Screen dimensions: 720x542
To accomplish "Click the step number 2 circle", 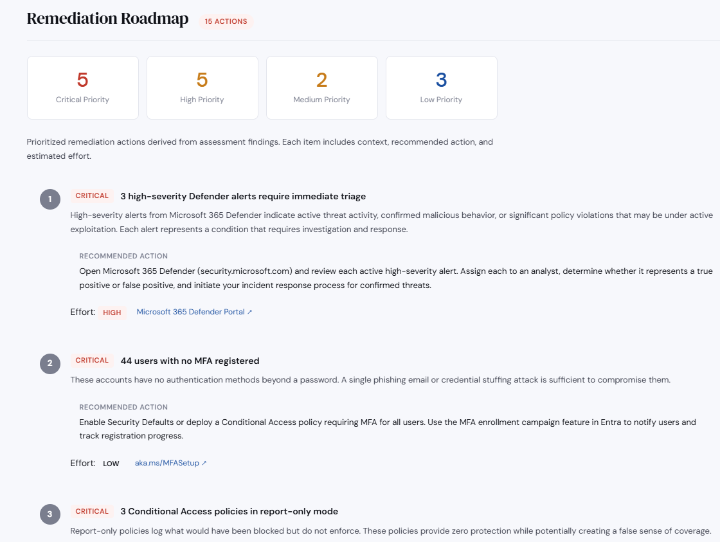I will pos(50,364).
